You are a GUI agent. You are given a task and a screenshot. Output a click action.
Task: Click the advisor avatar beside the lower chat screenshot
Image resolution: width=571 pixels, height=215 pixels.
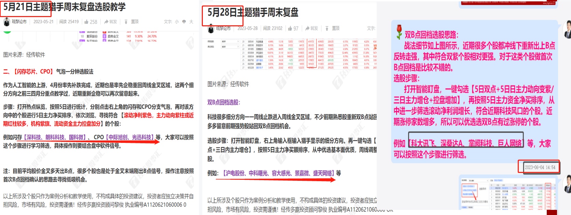pos(567,184)
